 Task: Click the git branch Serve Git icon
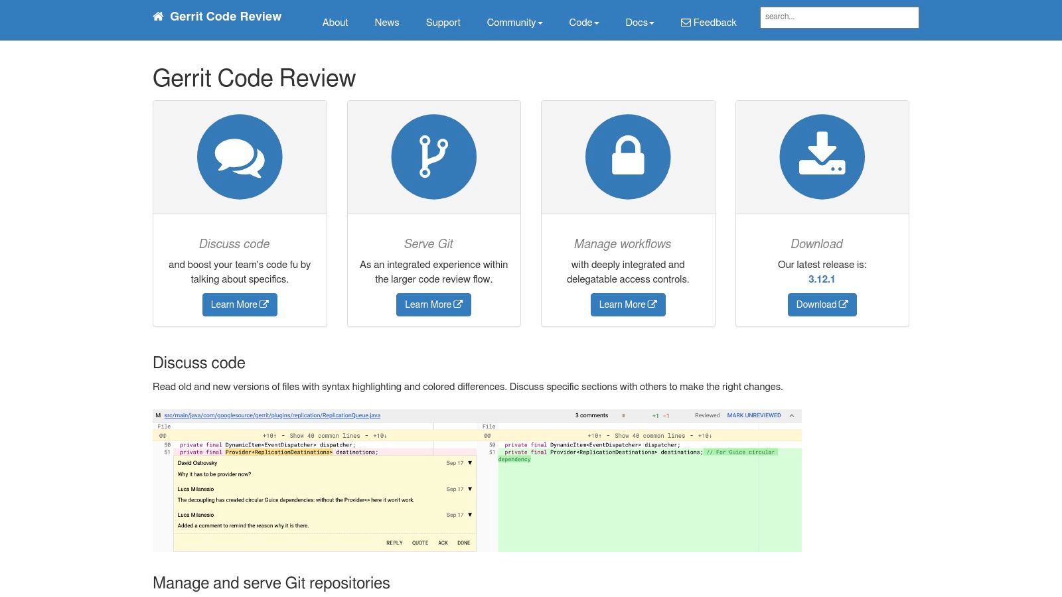click(x=434, y=157)
